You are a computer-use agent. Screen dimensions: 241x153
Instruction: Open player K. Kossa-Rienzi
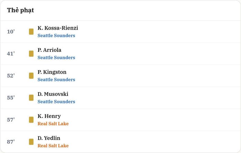click(58, 28)
